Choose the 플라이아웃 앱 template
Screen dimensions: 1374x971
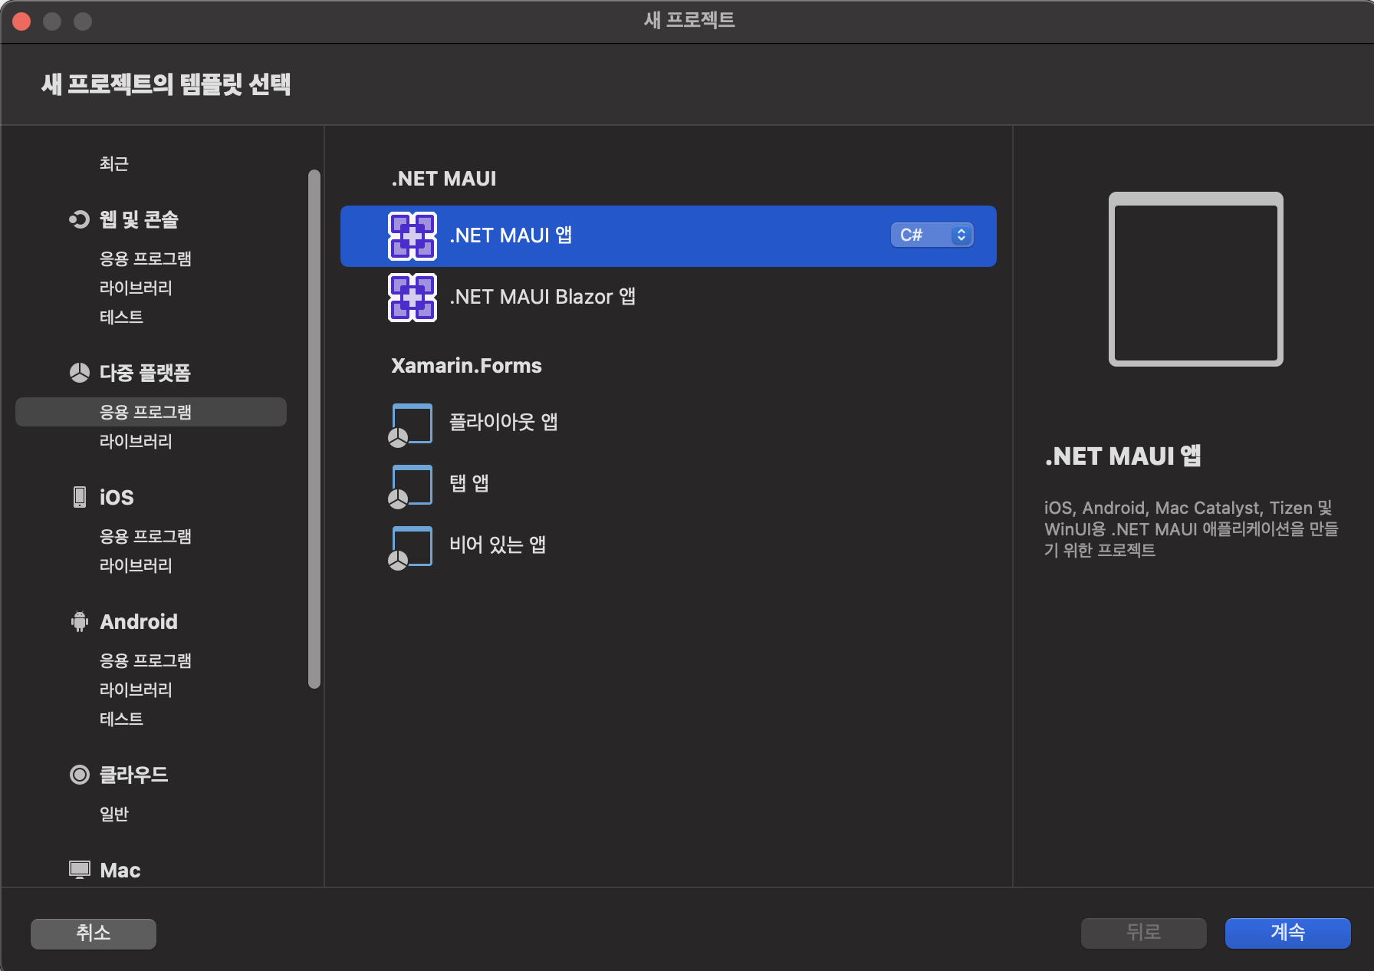point(669,422)
